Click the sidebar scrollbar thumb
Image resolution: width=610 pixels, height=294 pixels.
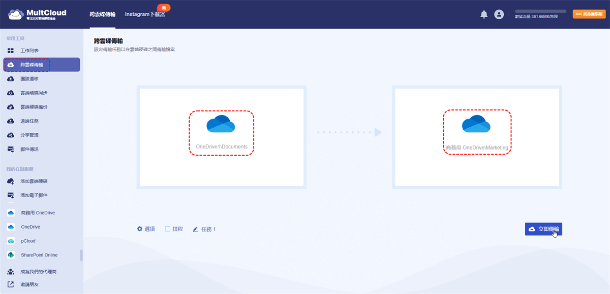(x=81, y=255)
